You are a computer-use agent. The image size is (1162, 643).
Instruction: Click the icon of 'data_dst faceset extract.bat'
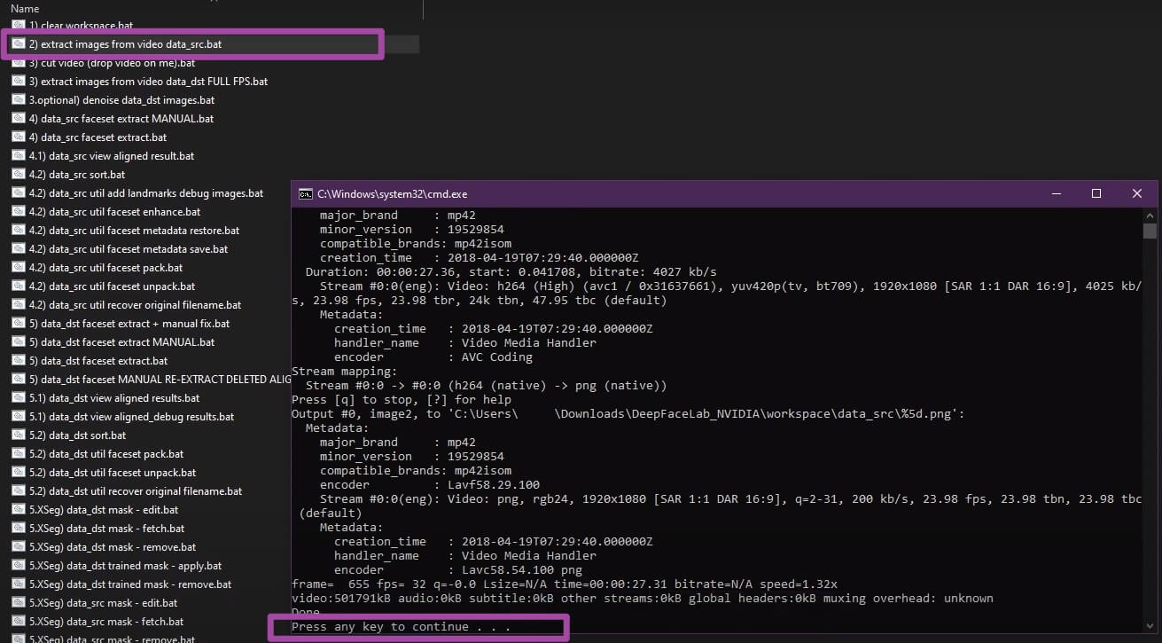point(19,361)
